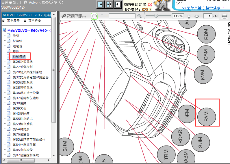Open the 繼電器 tree item
The height and width of the screenshot is (164, 230).
tap(17, 46)
